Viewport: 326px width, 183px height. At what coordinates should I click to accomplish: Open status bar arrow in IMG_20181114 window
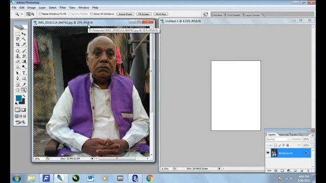tap(92, 159)
